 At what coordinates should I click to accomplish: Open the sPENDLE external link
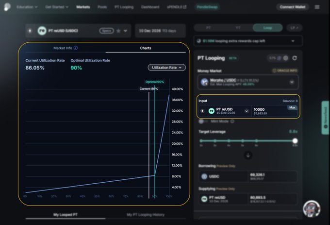177,7
